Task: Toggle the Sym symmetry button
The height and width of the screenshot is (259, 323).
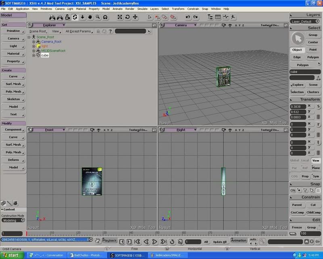Action: [316, 176]
